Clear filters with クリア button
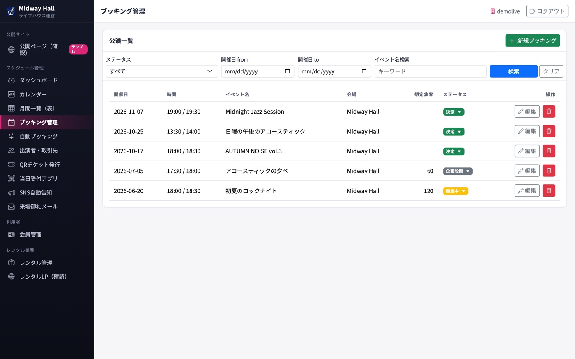 (x=551, y=71)
